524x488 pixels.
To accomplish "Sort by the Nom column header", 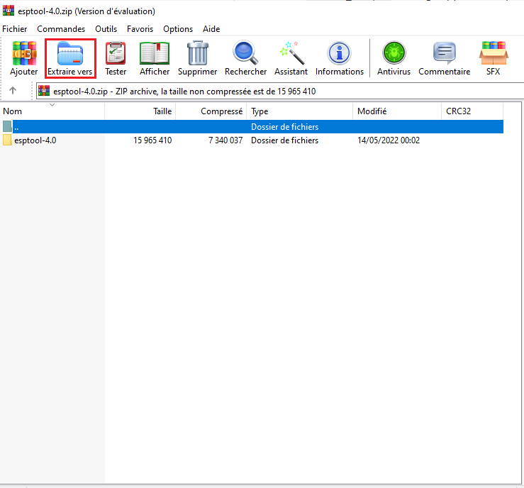I will tap(52, 111).
